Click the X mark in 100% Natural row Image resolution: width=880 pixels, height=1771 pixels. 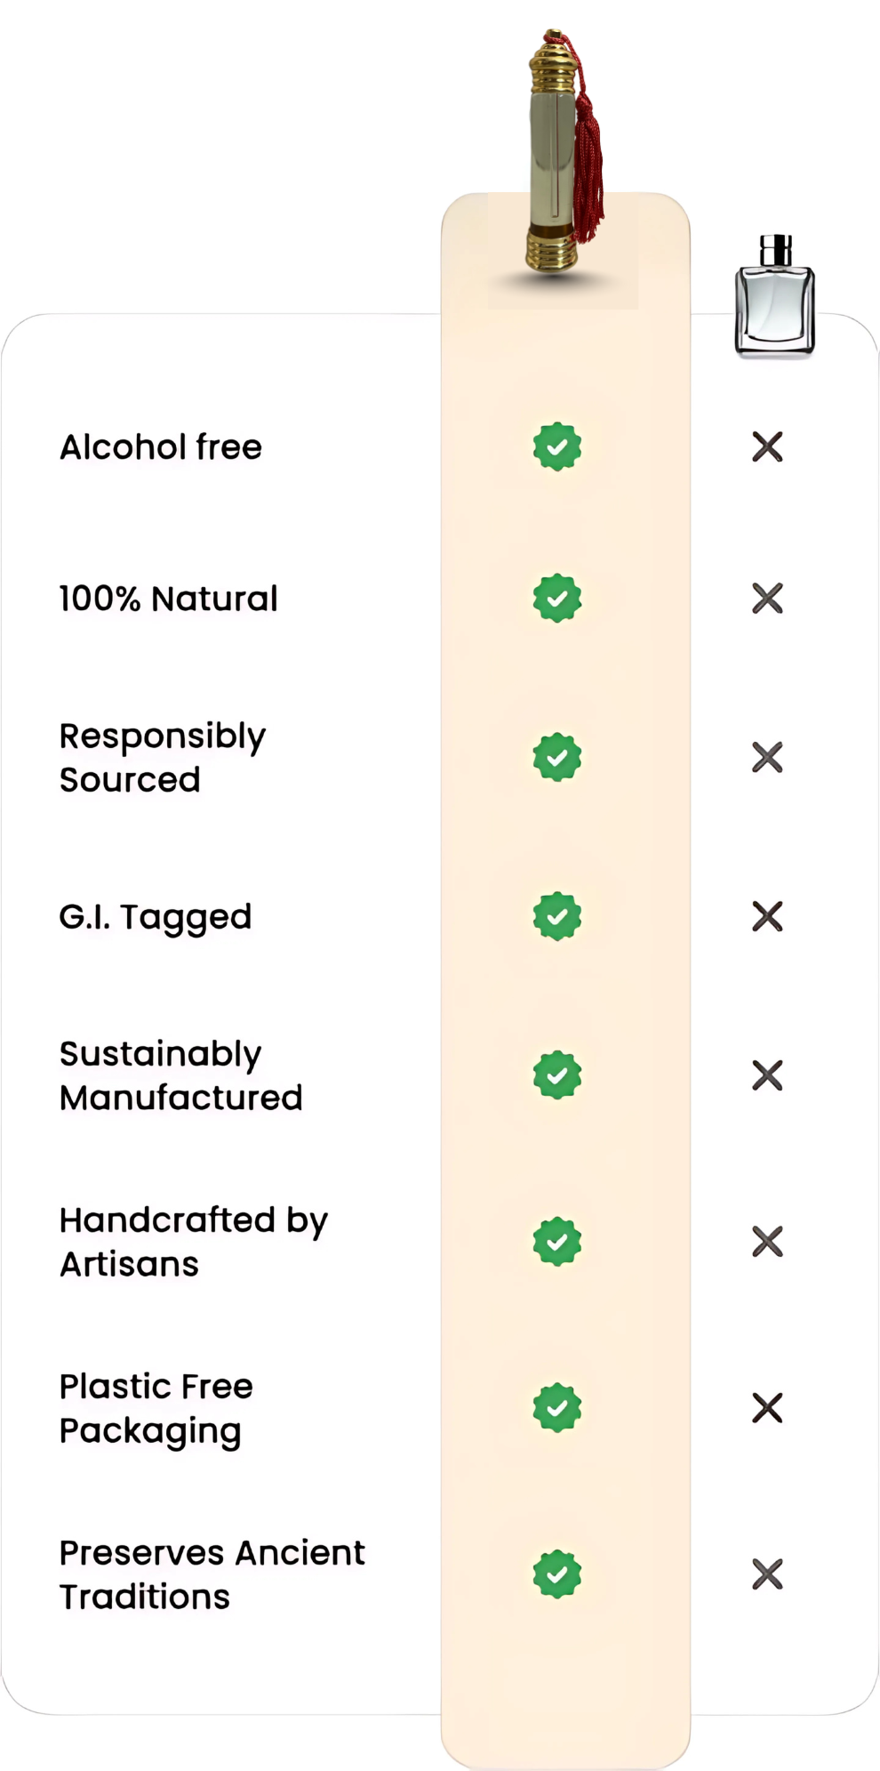(x=767, y=599)
